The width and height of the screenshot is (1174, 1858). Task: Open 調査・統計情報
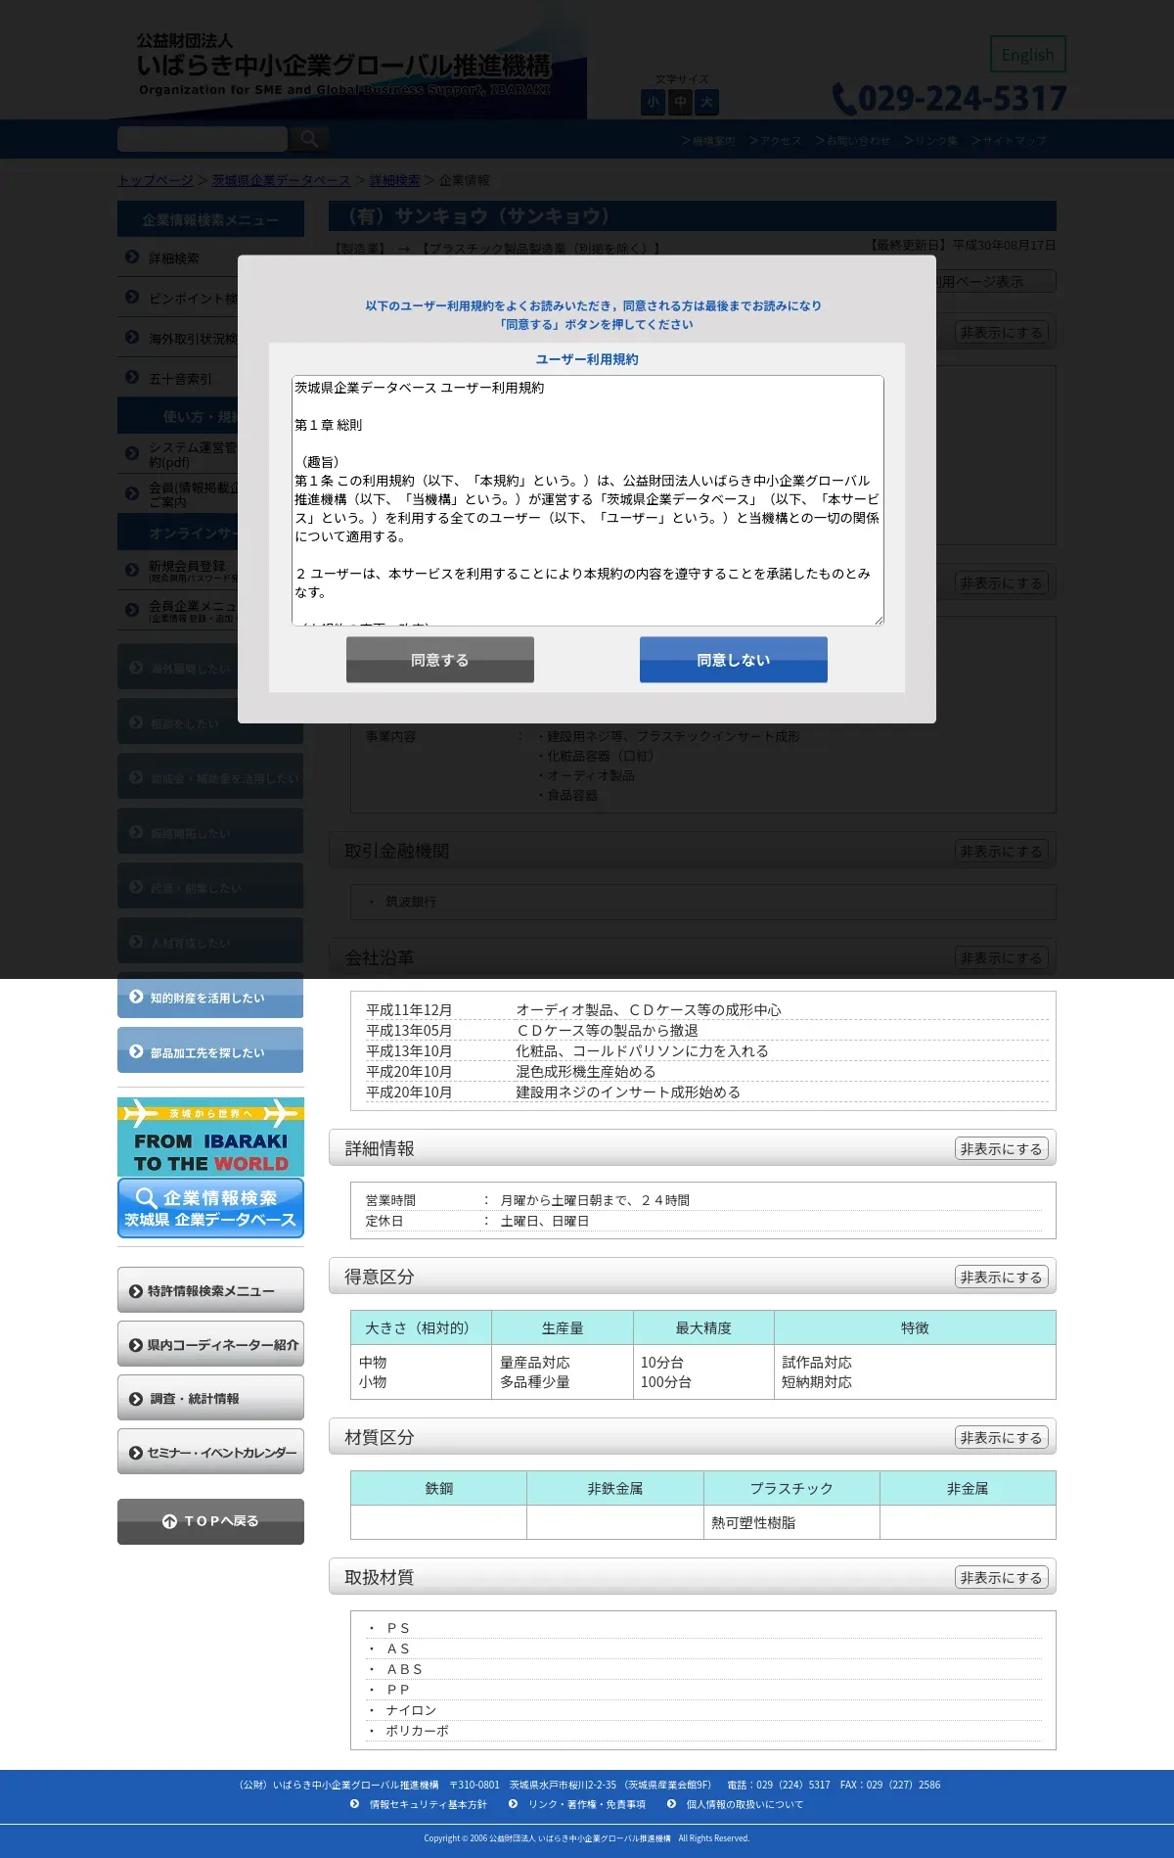tap(210, 1398)
